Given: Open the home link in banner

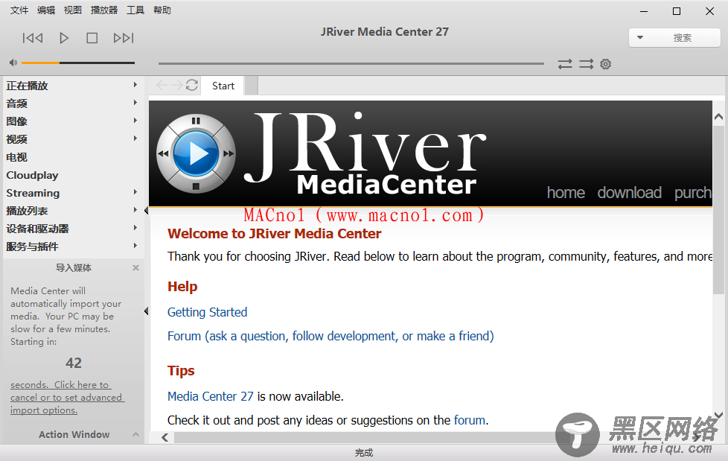Looking at the screenshot, I should [x=566, y=192].
